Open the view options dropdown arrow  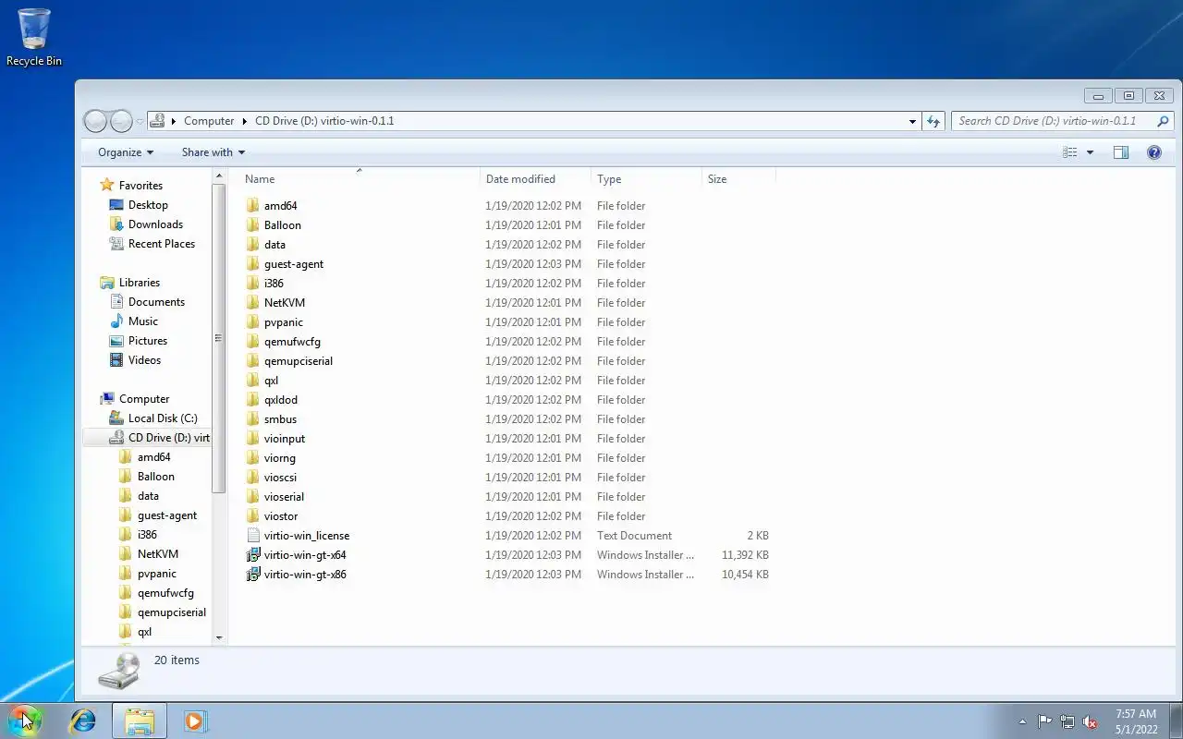tap(1090, 152)
